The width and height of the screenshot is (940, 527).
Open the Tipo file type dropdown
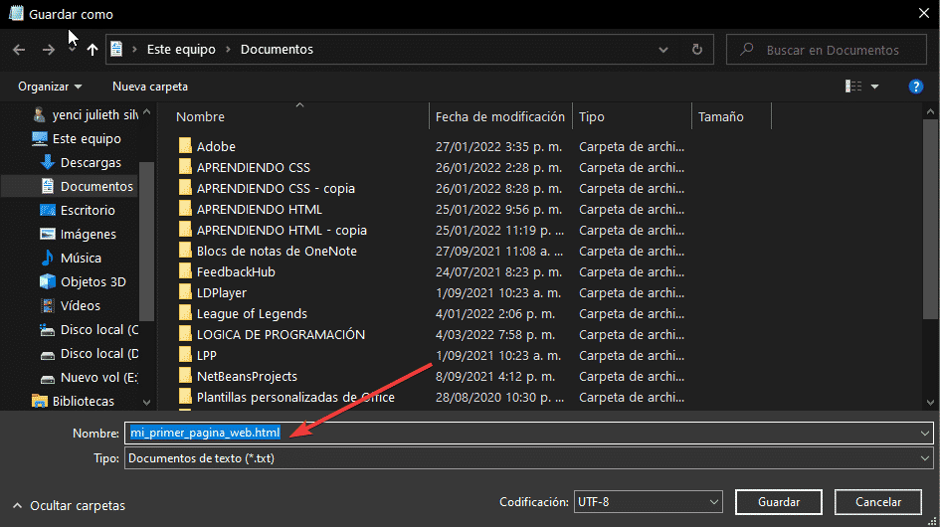(x=527, y=458)
